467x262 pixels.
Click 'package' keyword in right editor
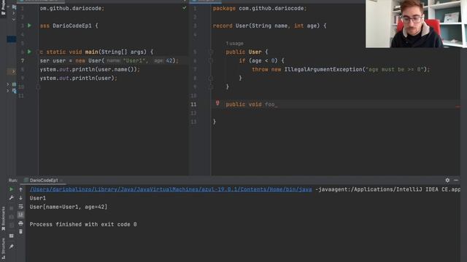point(224,8)
